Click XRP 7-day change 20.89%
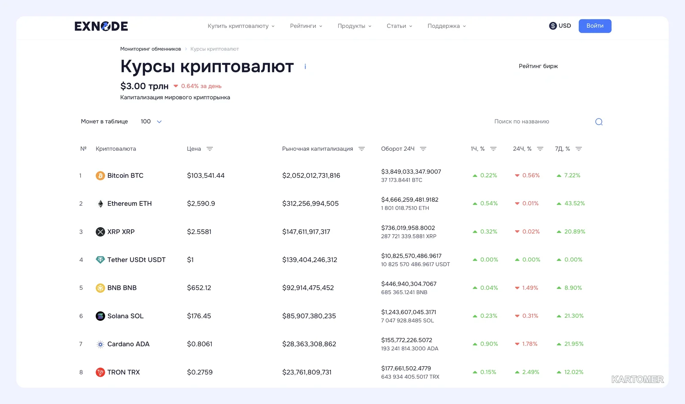The height and width of the screenshot is (404, 685). (x=575, y=231)
